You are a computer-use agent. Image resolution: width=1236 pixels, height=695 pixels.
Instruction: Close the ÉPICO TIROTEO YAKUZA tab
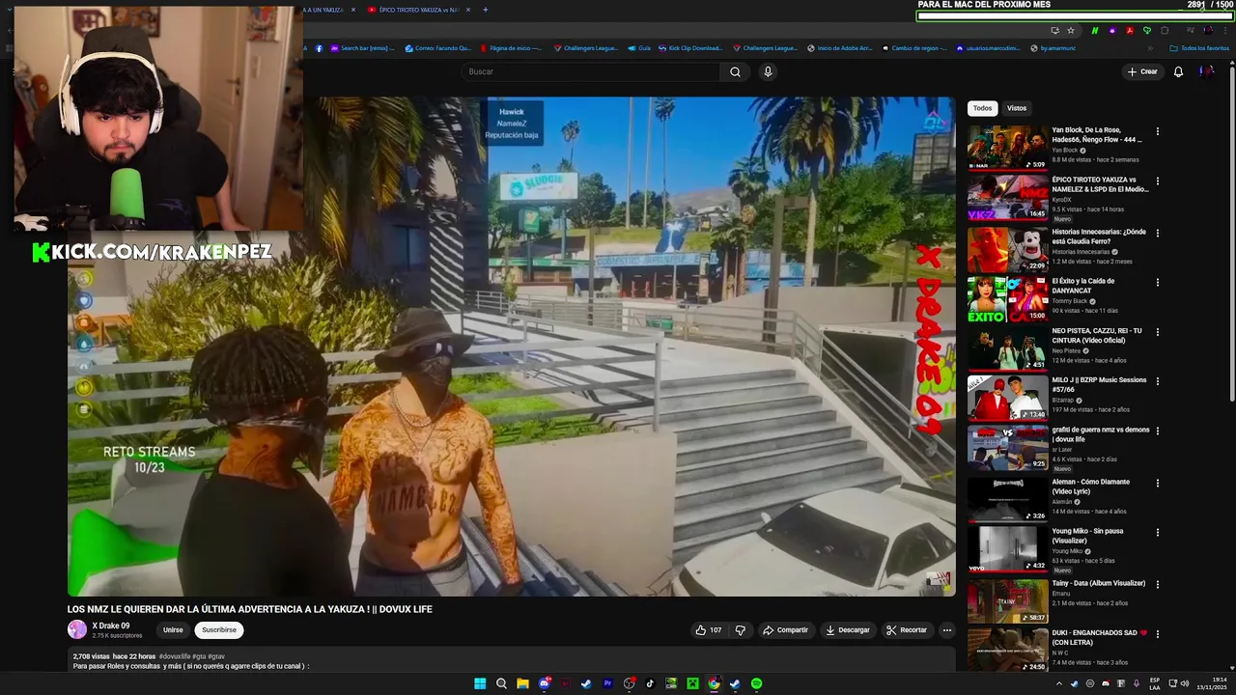(x=468, y=10)
